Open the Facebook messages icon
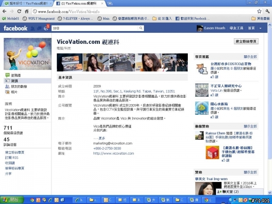Screen dimensions: 272x204 tap(40, 28)
